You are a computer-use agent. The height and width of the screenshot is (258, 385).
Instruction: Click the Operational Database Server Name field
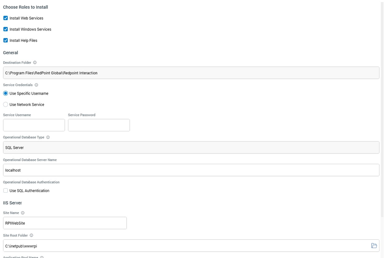[191, 170]
